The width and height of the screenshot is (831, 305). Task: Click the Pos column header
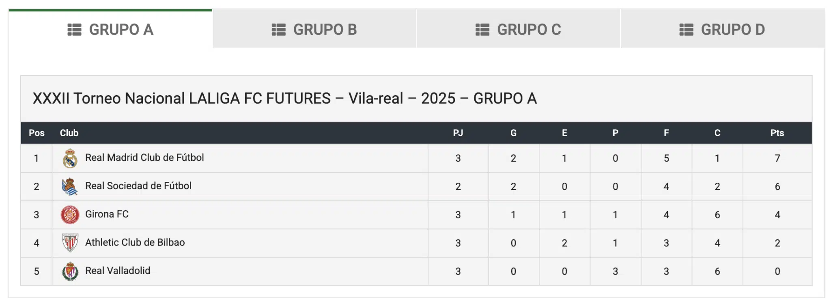37,133
